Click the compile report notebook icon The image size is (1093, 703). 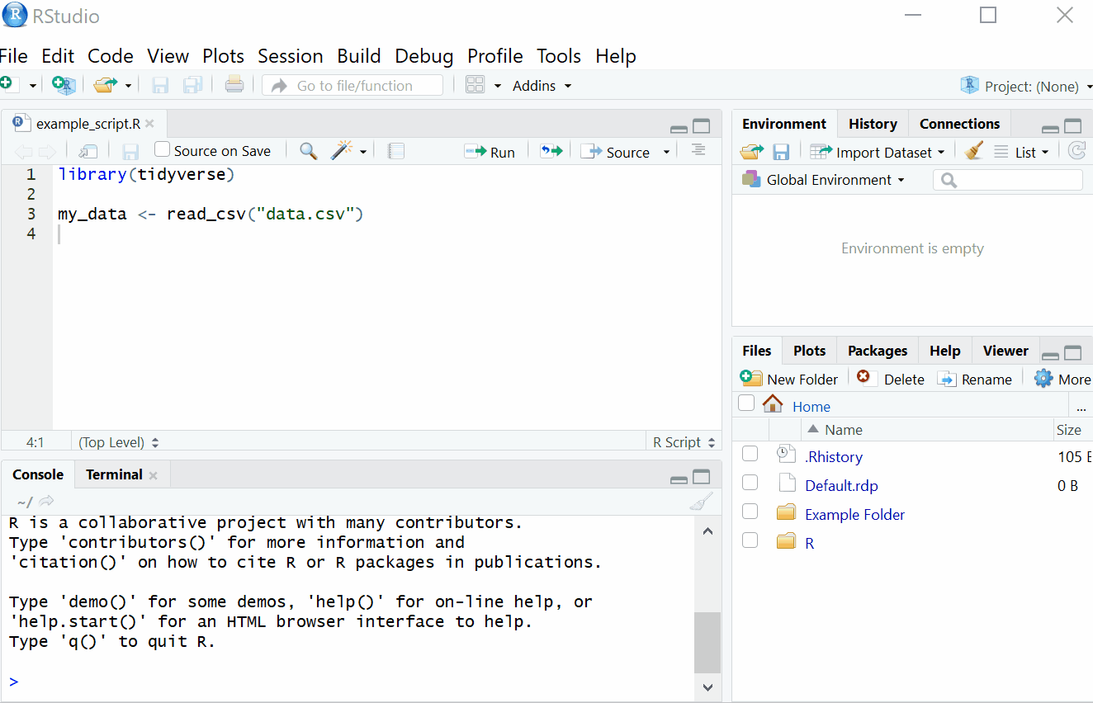[x=396, y=151]
